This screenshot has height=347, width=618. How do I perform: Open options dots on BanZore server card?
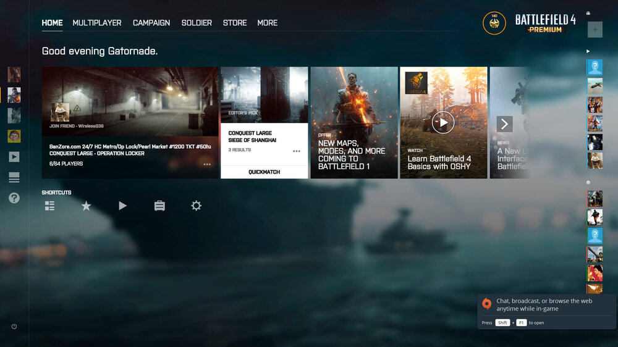tap(207, 164)
